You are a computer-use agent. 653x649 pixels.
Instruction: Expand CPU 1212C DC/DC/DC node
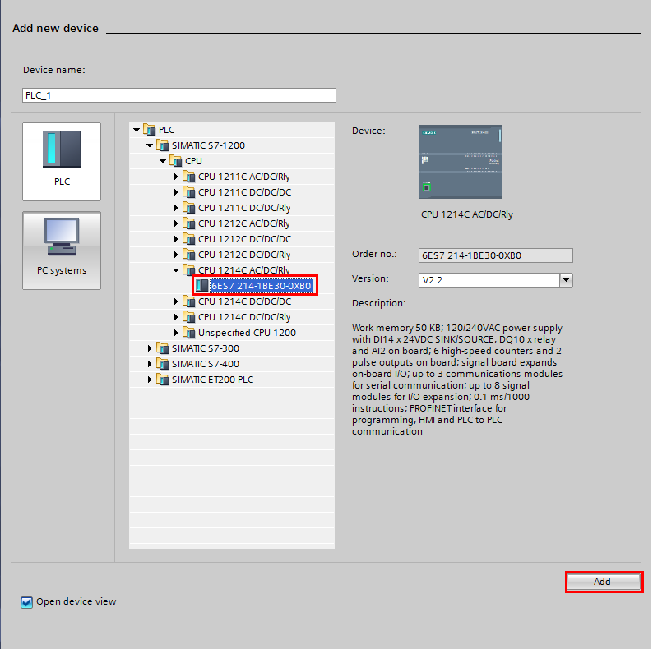(x=176, y=239)
